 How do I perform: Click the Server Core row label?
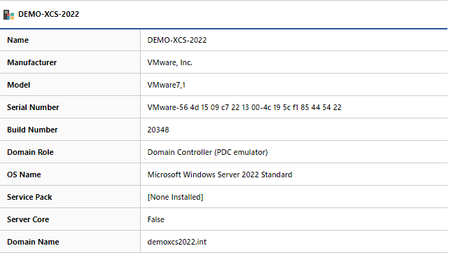[28, 219]
